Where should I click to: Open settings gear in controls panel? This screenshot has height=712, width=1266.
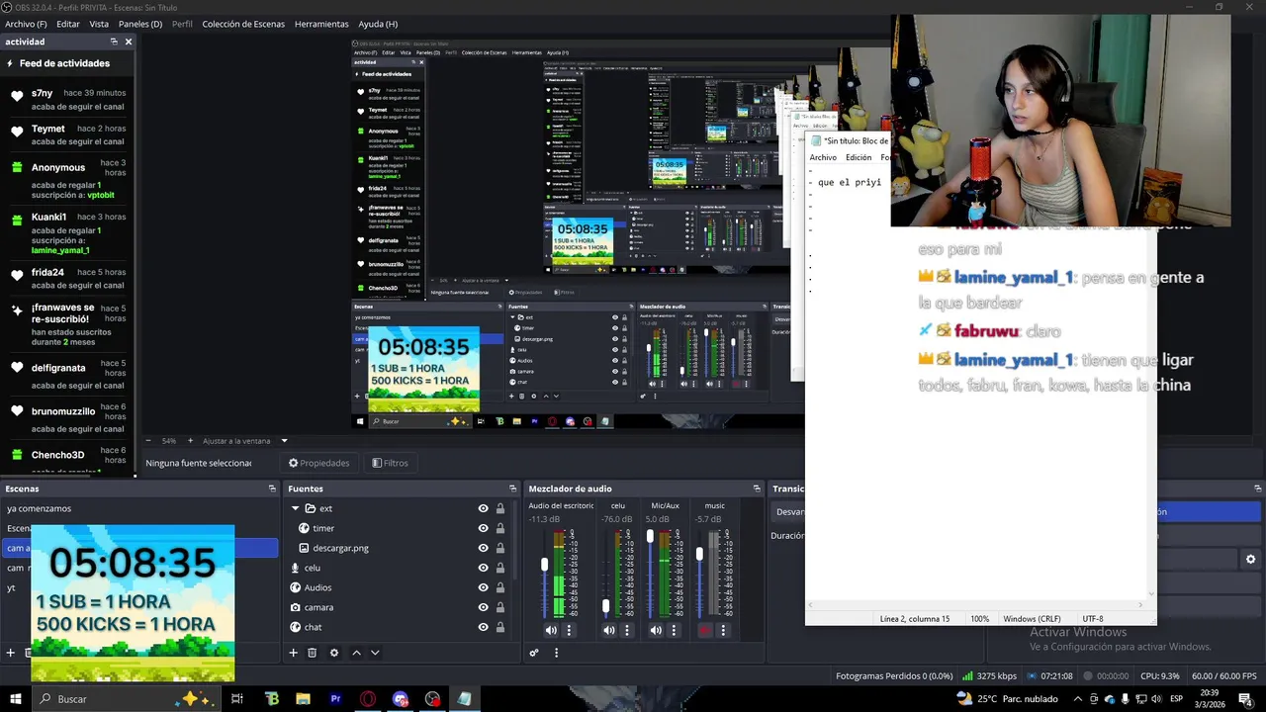coord(1250,560)
